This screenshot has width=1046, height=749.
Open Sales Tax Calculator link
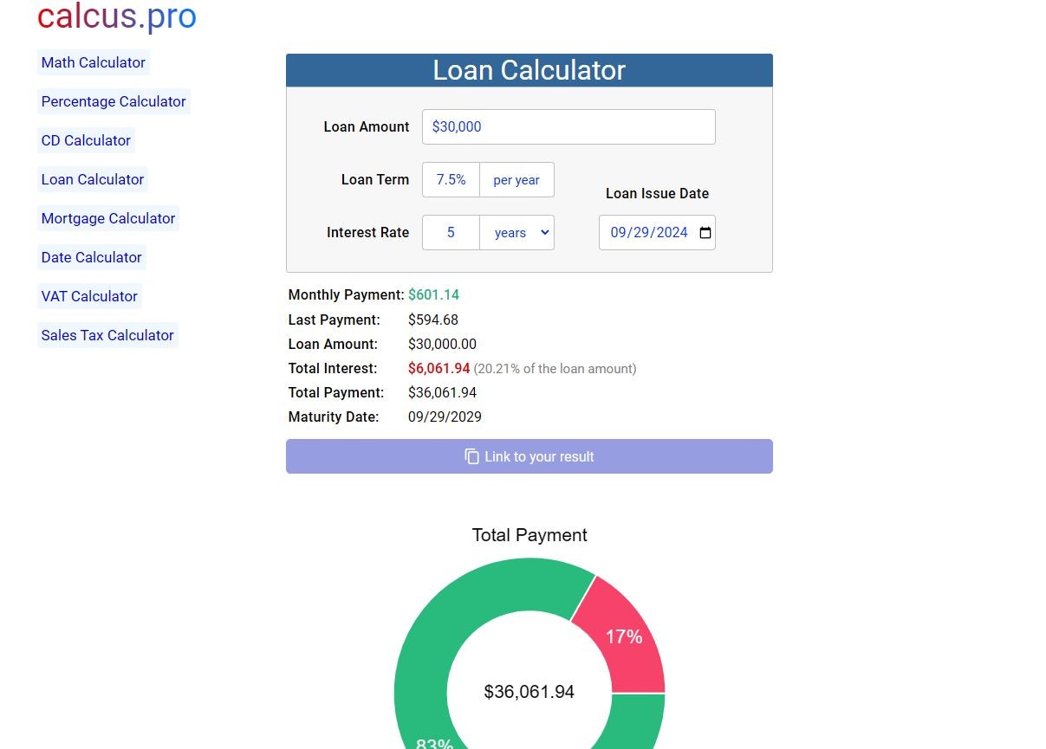tap(107, 335)
